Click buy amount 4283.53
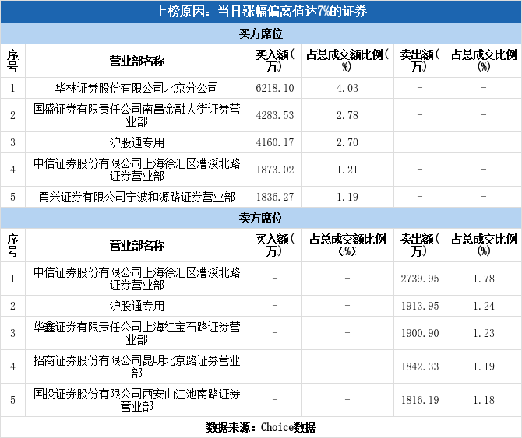 tap(275, 115)
